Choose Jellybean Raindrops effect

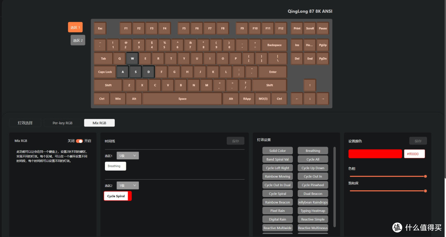(313, 202)
